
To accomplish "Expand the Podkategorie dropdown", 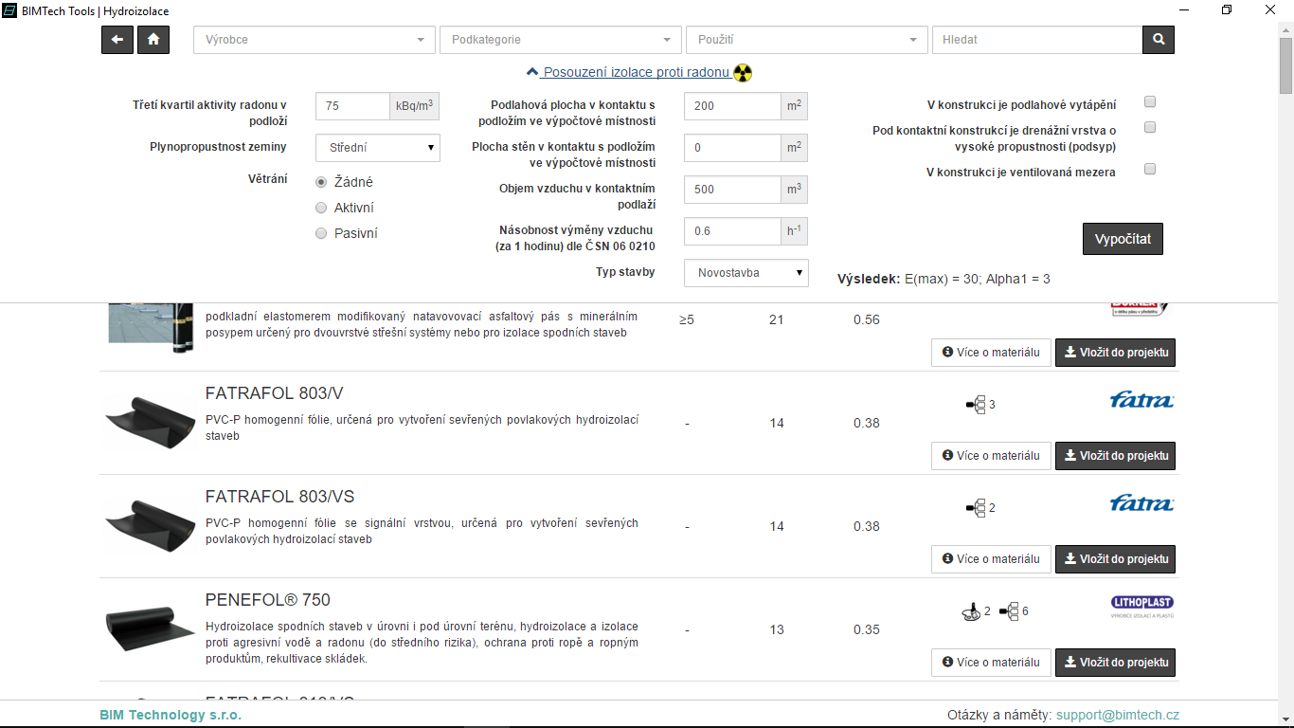I will coord(560,40).
